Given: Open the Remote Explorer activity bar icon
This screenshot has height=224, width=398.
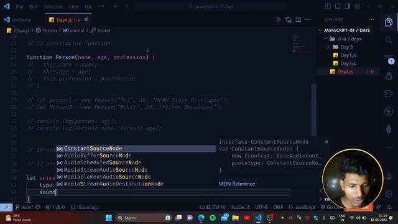Looking at the screenshot, I should coord(389,94).
